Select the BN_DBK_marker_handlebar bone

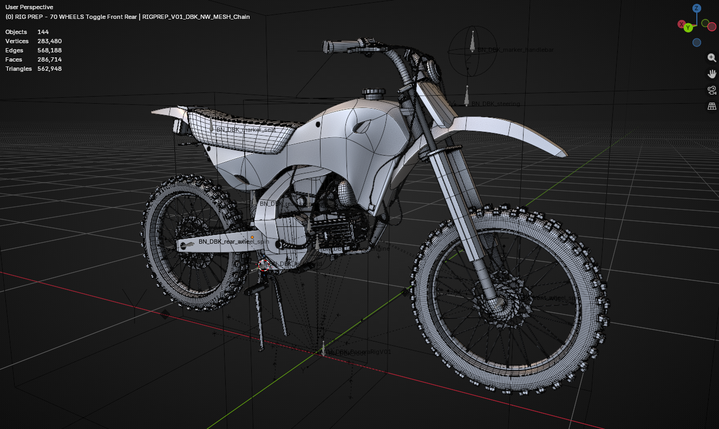(x=516, y=50)
